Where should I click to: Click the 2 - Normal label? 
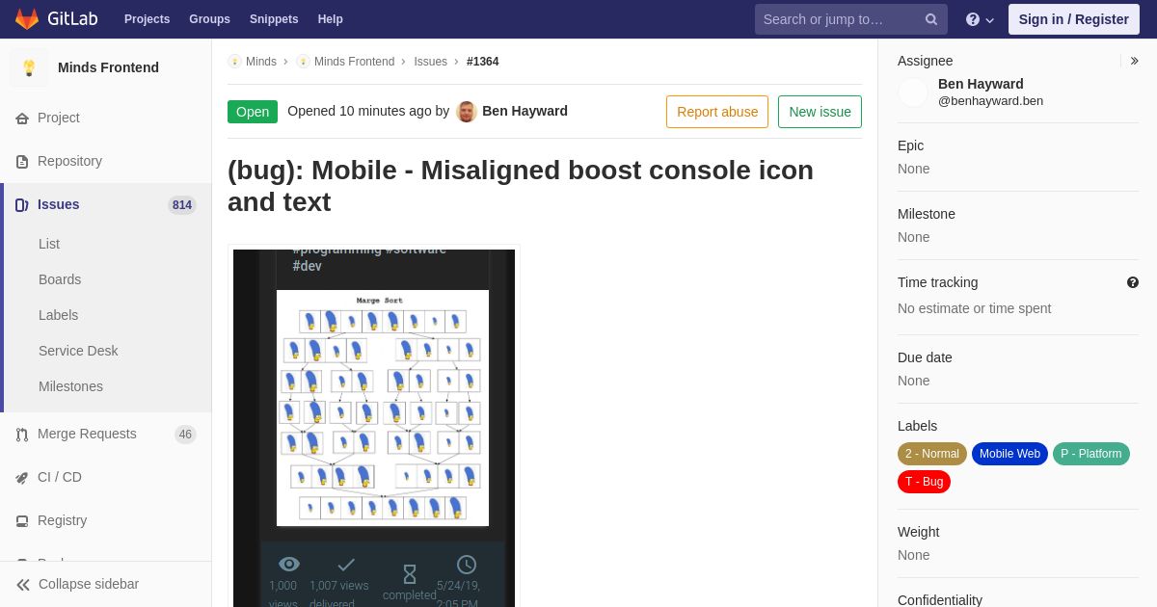coord(932,454)
